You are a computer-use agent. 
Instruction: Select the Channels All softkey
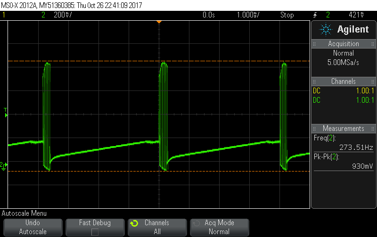(157, 227)
